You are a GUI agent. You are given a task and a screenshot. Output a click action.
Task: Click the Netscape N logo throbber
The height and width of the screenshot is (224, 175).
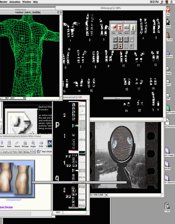coord(50,144)
